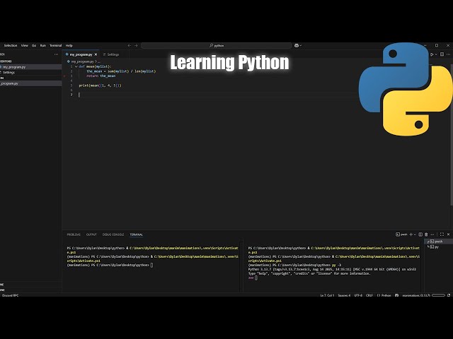Viewport: 453px width, 339px height.
Task: Expand the Open Editors section header
Action: [30, 61]
